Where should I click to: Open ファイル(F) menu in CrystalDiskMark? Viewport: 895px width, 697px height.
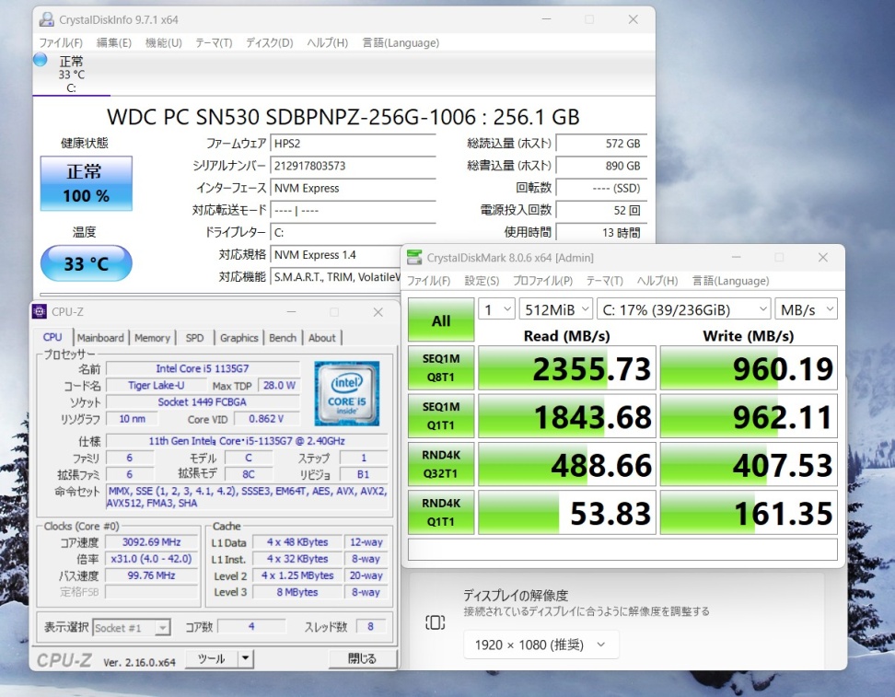click(x=429, y=281)
